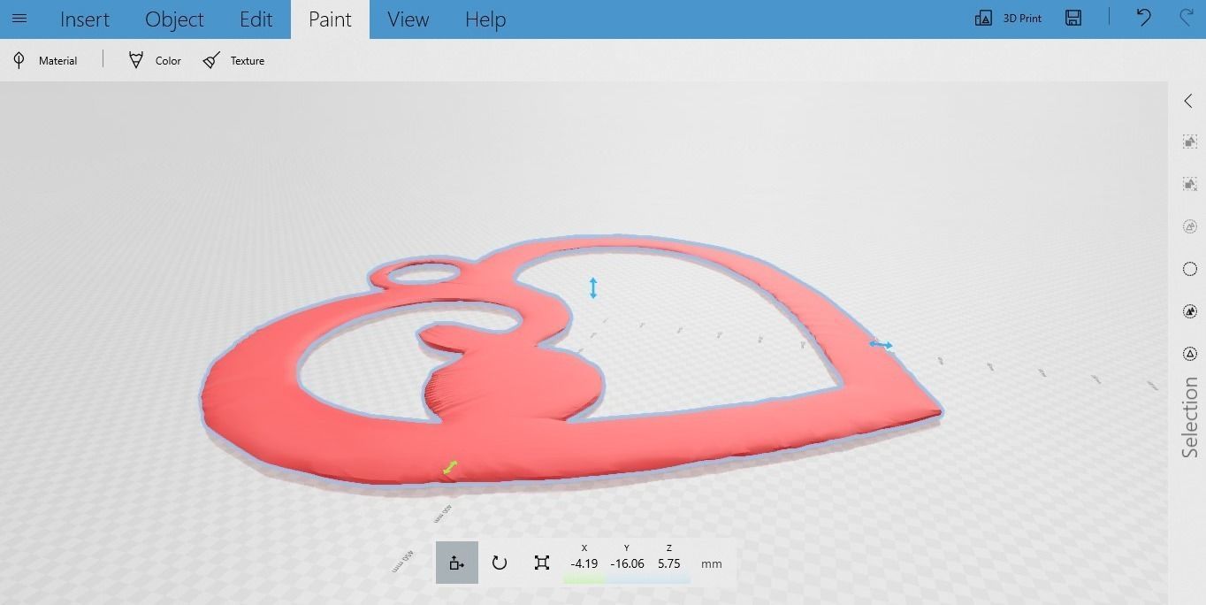1206x605 pixels.
Task: Click the blue vertical move arrow handle
Action: pyautogui.click(x=593, y=287)
